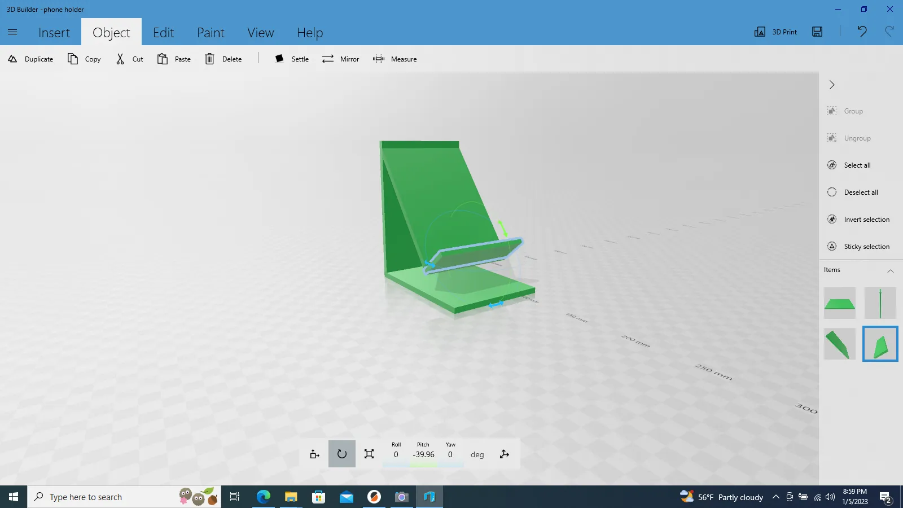Image resolution: width=903 pixels, height=508 pixels.
Task: Activate the Move tool
Action: [315, 454]
